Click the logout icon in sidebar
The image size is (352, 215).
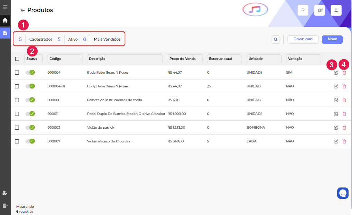pyautogui.click(x=5, y=206)
